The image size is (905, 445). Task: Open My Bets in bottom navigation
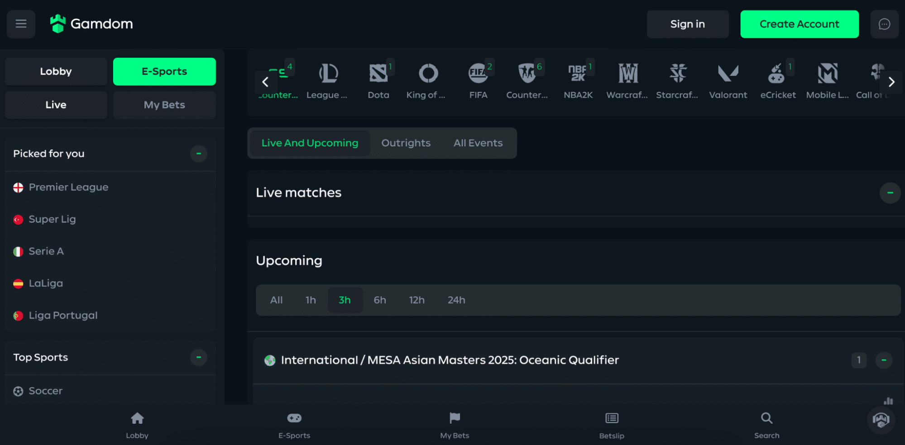tap(455, 425)
